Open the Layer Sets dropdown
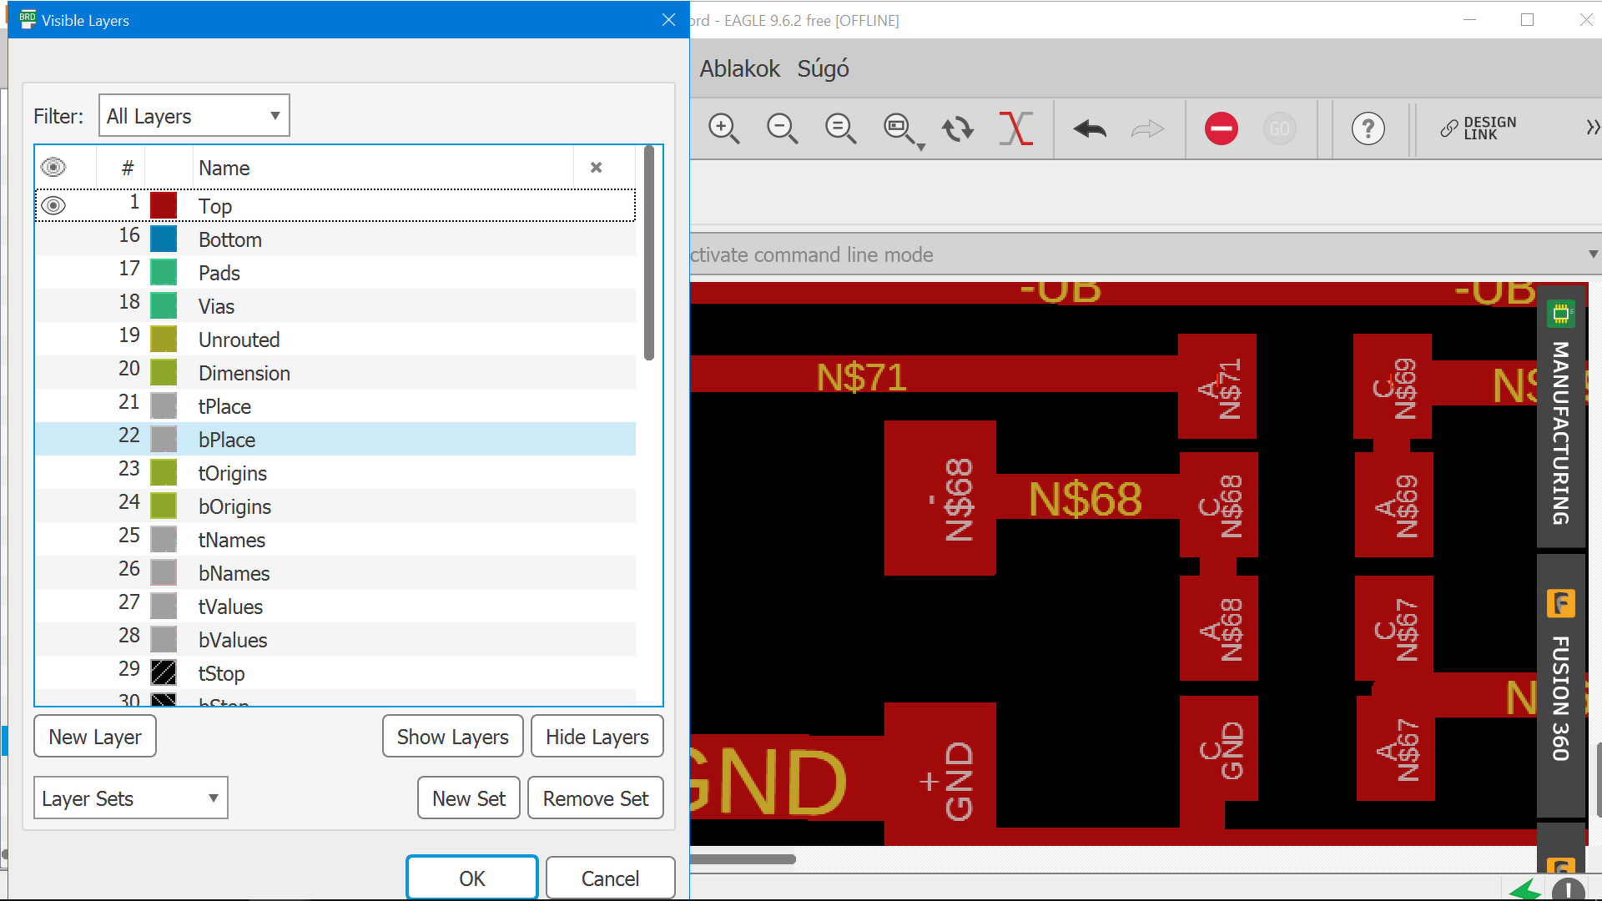 (131, 798)
